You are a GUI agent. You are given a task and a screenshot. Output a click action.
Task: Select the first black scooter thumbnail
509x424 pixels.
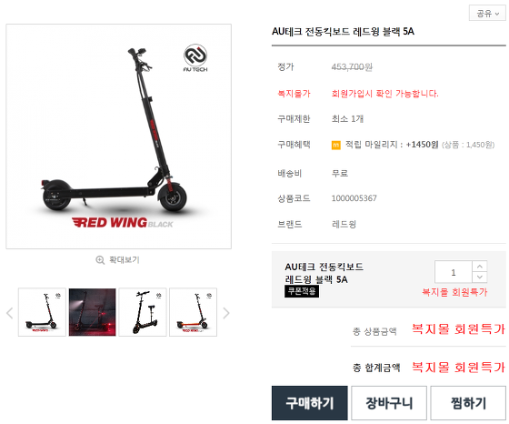coord(42,312)
